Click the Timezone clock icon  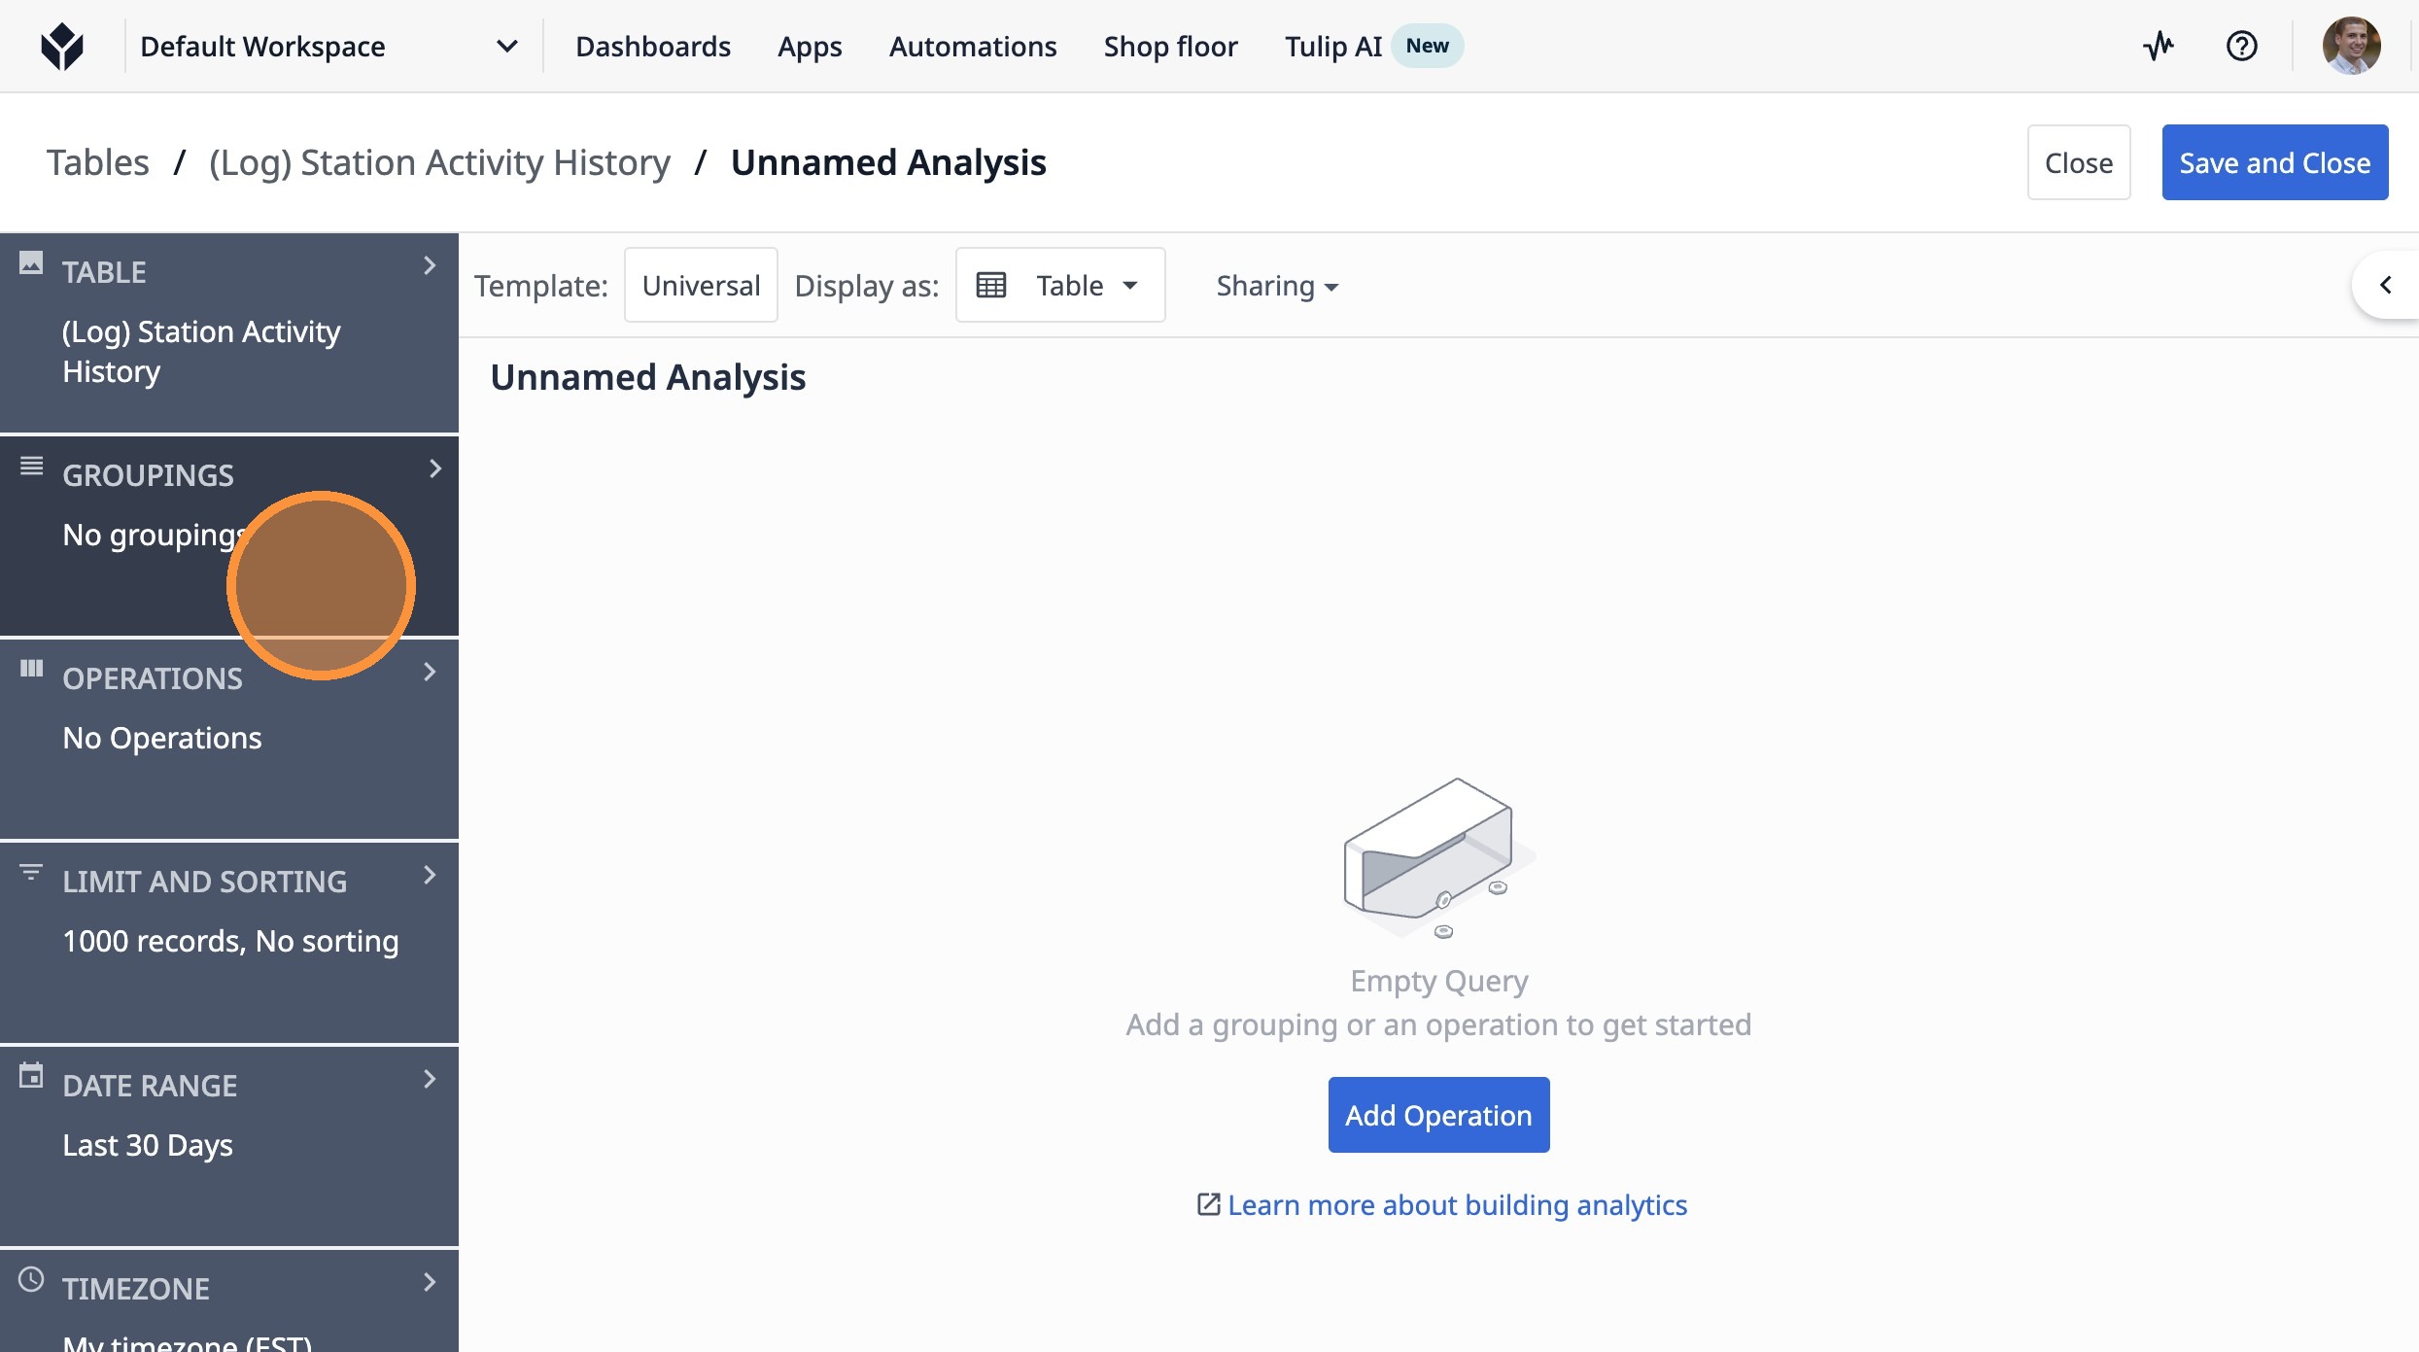click(31, 1279)
